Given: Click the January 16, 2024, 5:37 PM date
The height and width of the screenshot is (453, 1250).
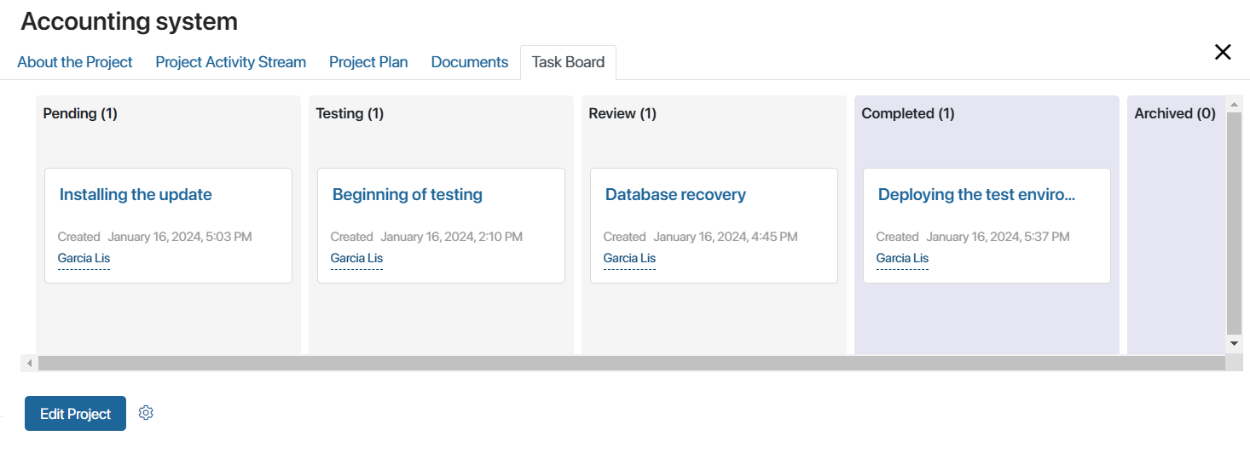Looking at the screenshot, I should (998, 237).
